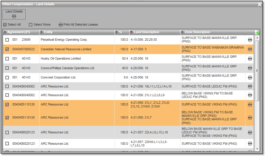Print row for Perpetual Energy Operating Corp.
This screenshot has height=157, width=266.
pos(250,40)
